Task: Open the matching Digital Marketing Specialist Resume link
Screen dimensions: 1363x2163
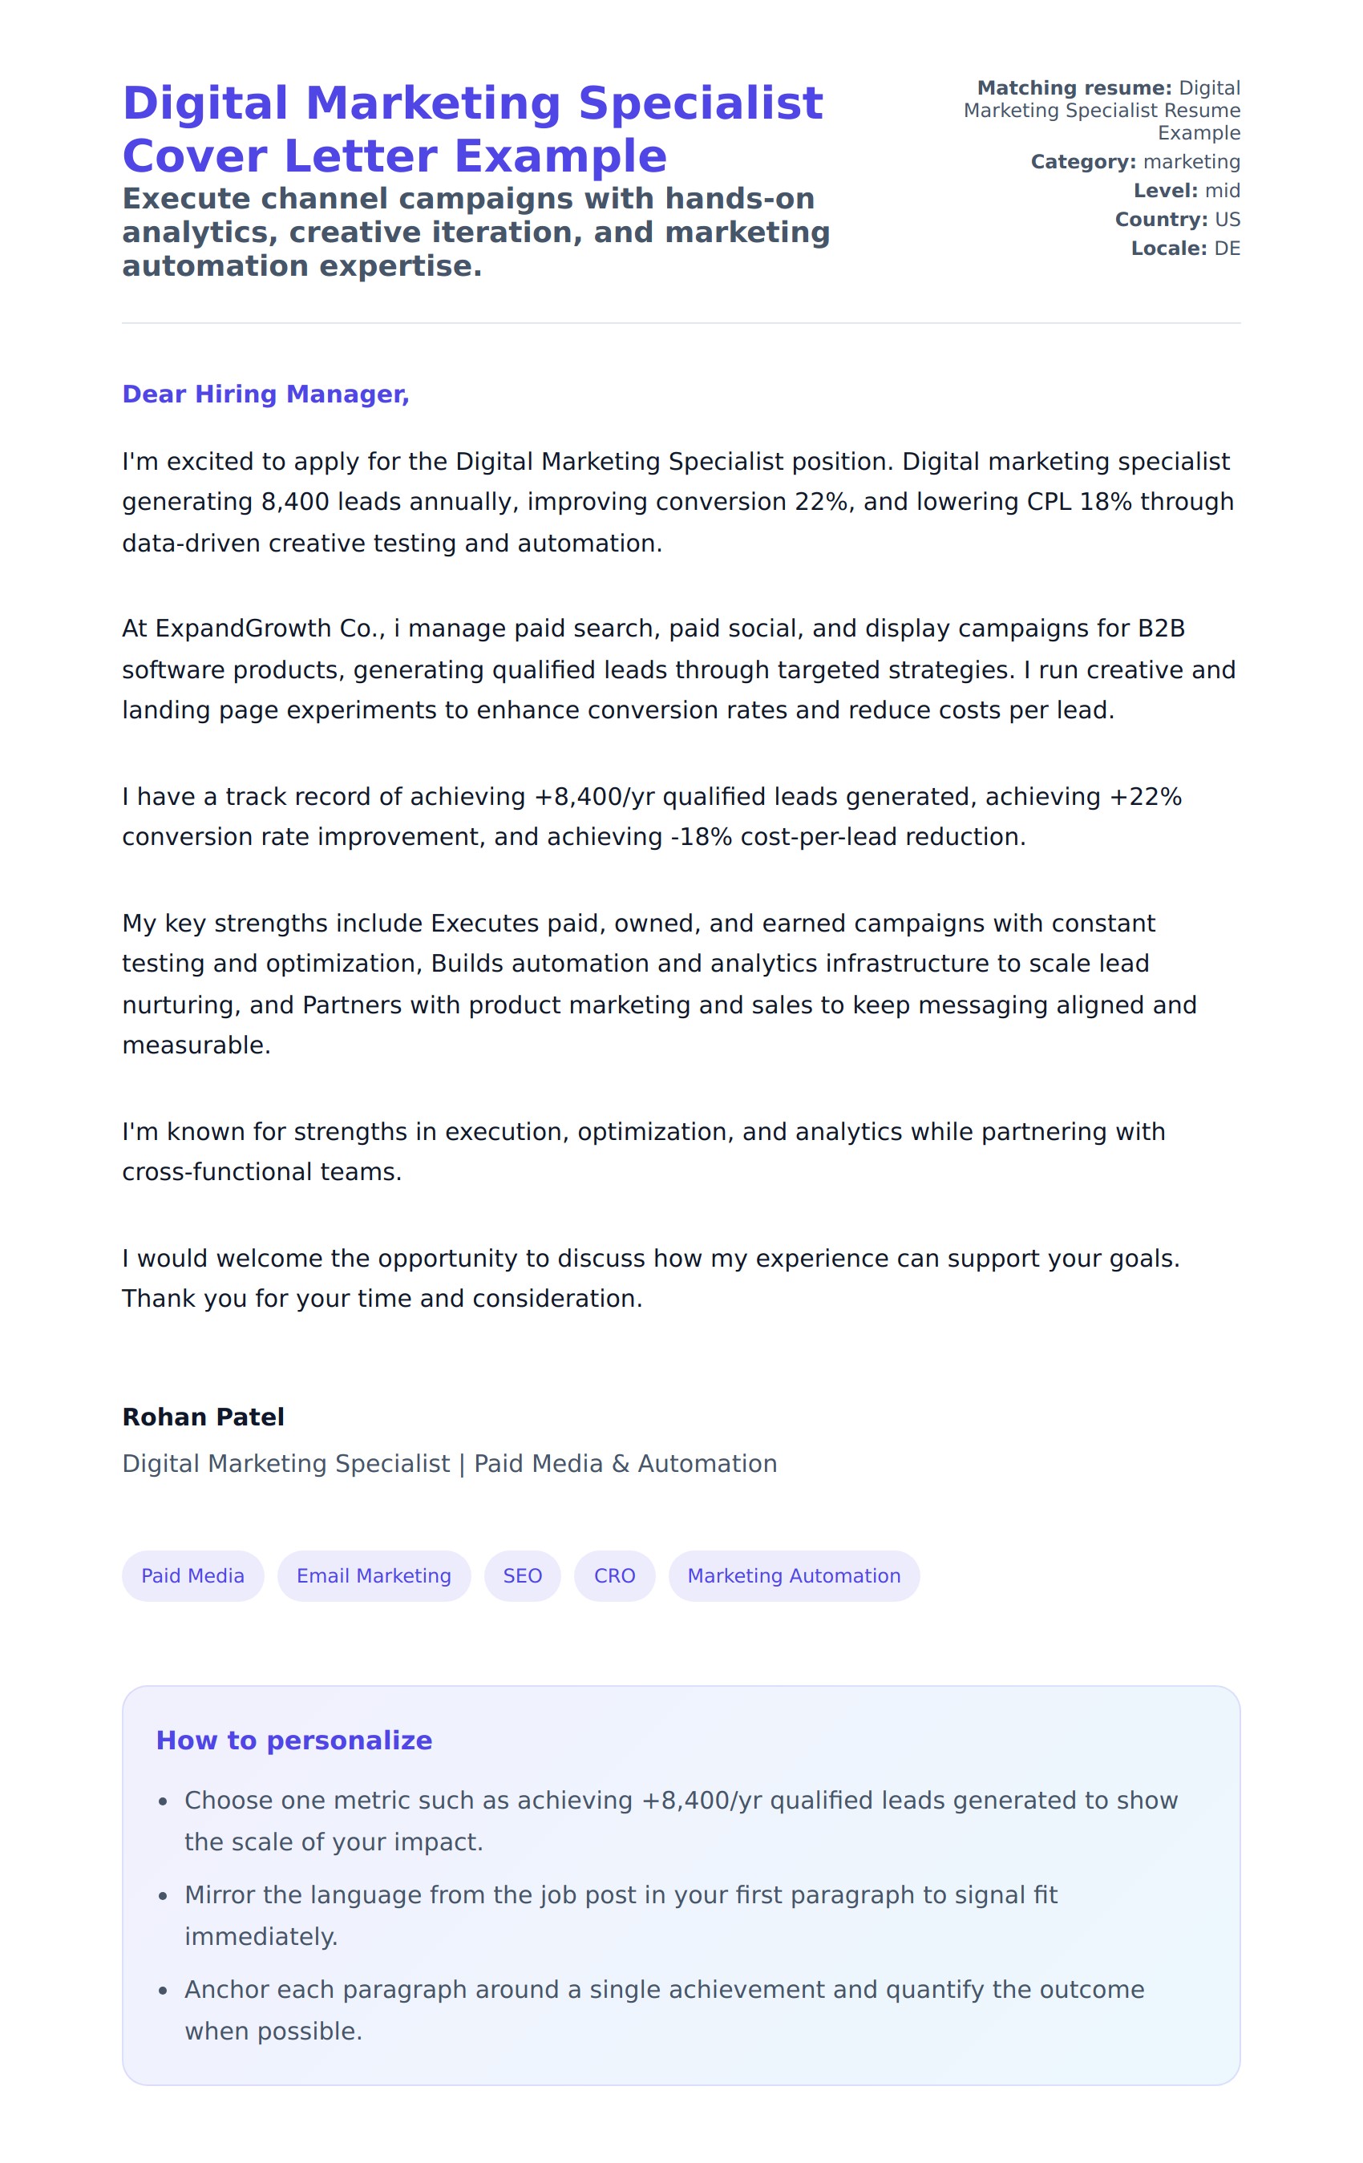Action: click(x=1102, y=111)
